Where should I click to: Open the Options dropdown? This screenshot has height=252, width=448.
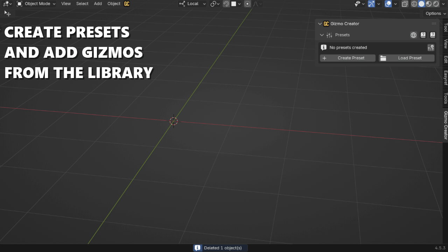435,13
